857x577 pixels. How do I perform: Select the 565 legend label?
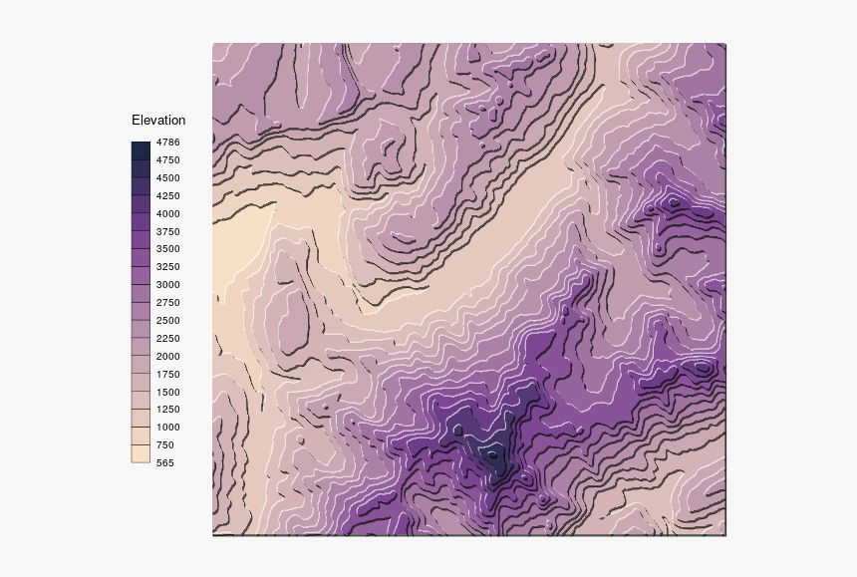coord(165,462)
